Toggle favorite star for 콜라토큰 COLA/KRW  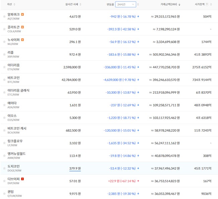point(4,29)
